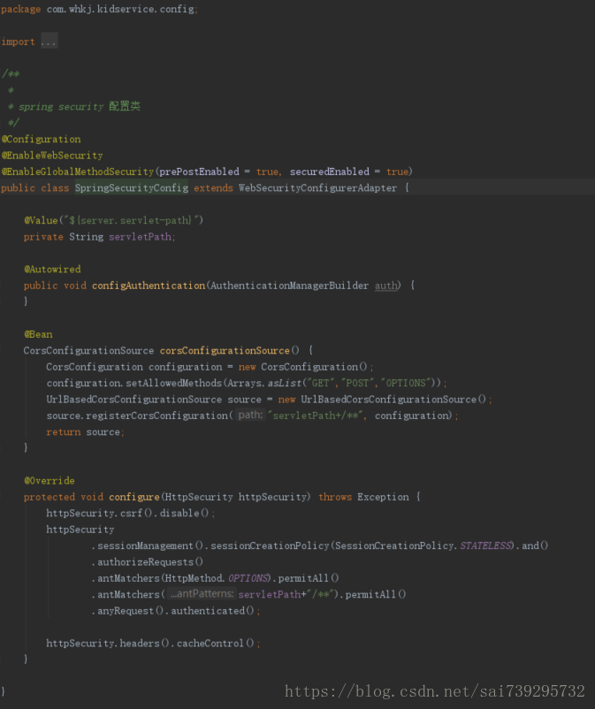Click the @EnableWebSecurity annotation
The image size is (595, 709).
tap(52, 155)
